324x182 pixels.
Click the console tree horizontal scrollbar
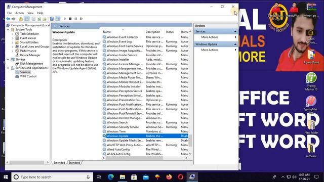(27, 162)
